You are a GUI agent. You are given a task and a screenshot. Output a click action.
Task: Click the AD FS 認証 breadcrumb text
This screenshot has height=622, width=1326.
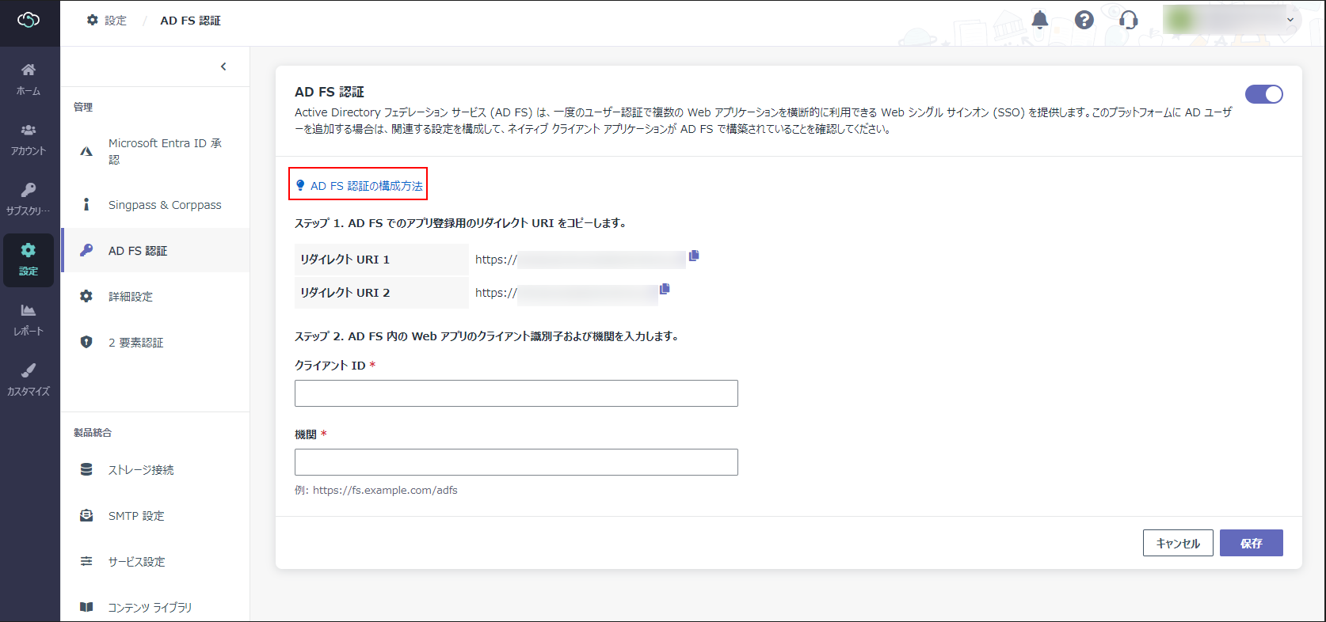[190, 21]
